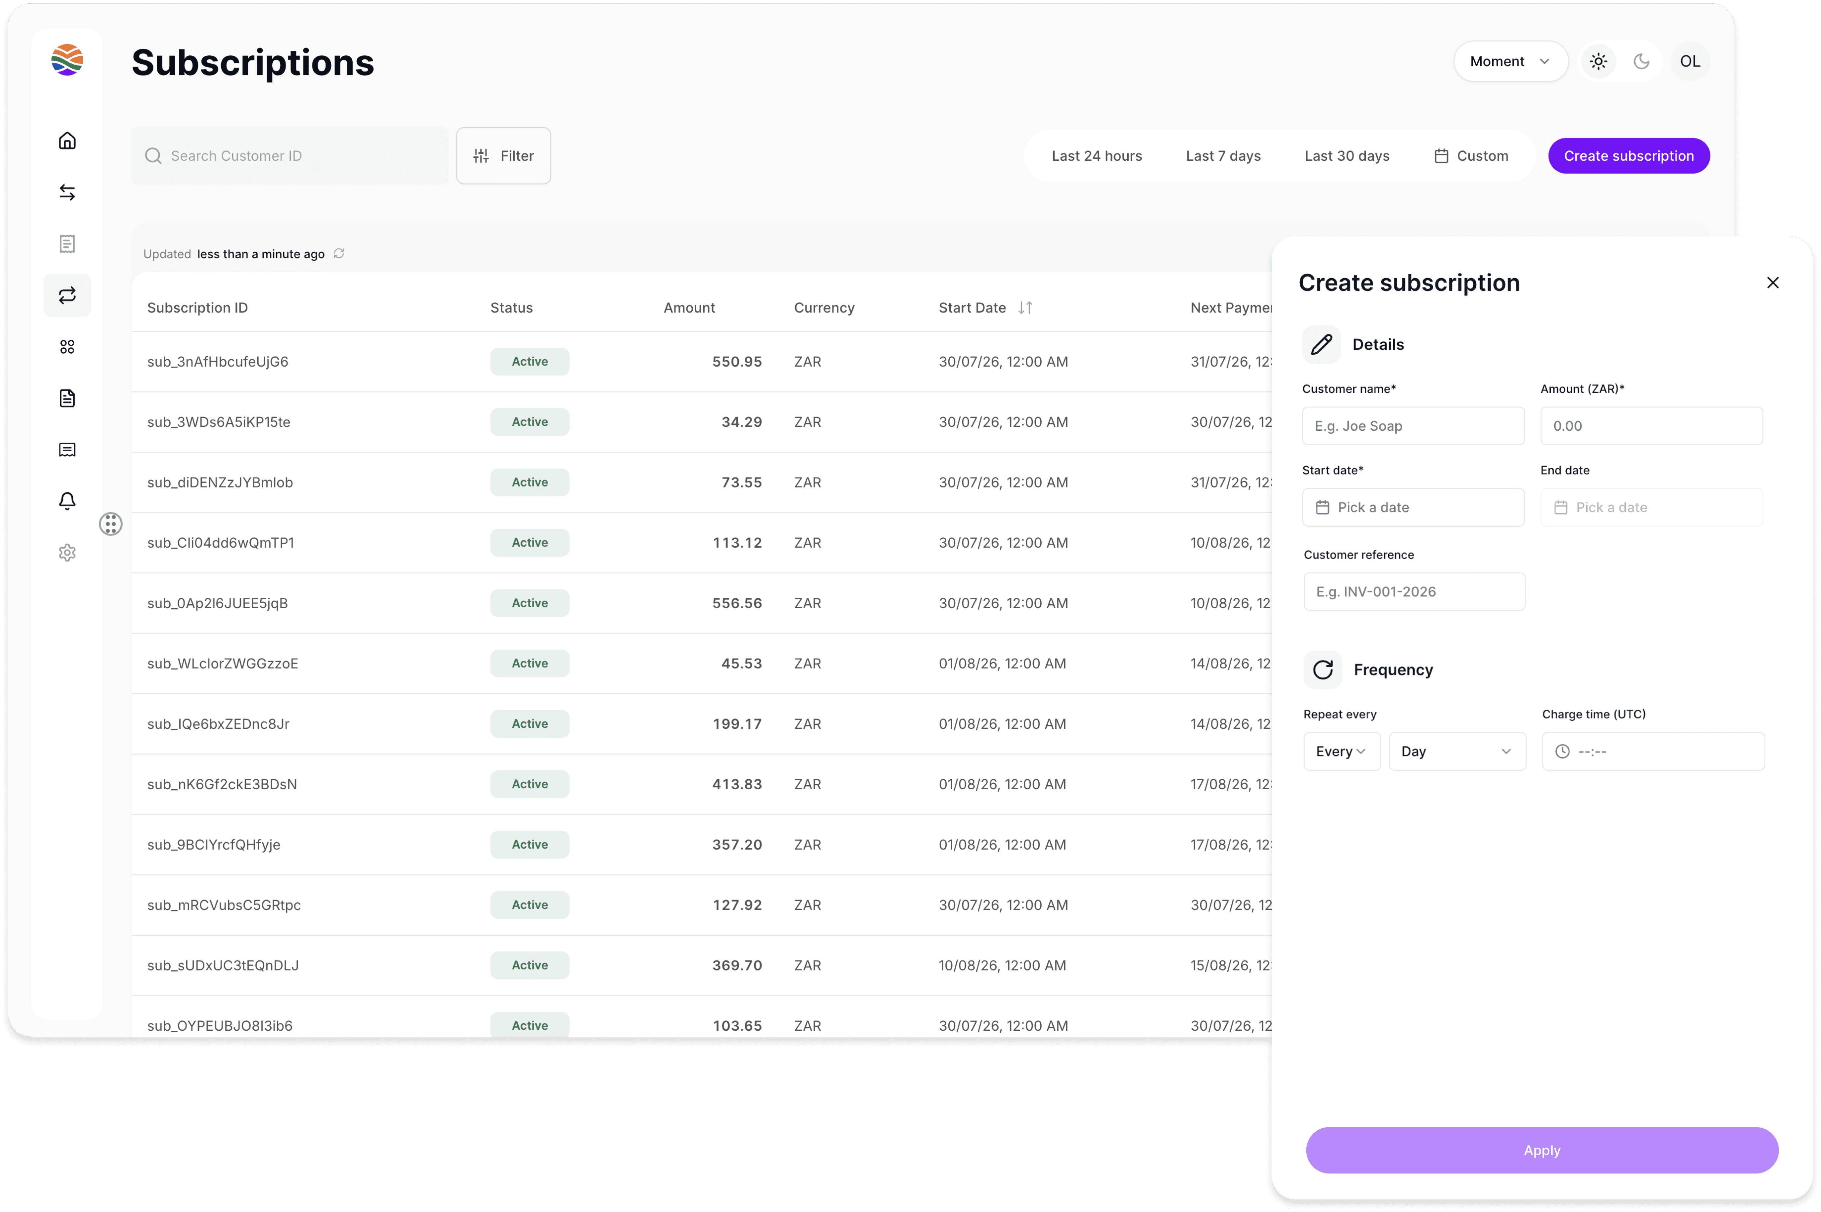This screenshot has height=1212, width=1821.
Task: Click the app logo
Action: click(67, 59)
